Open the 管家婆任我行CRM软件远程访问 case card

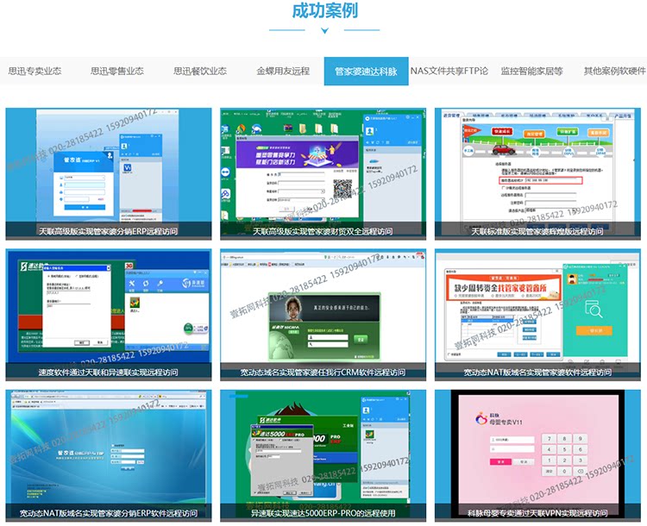[x=323, y=315]
